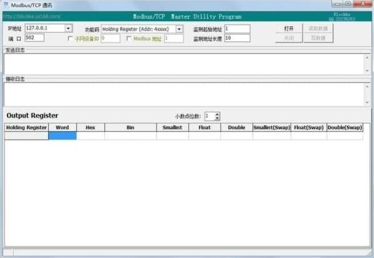
Task: Expand the 功能码 Holding Register dropdown
Action: coord(179,29)
